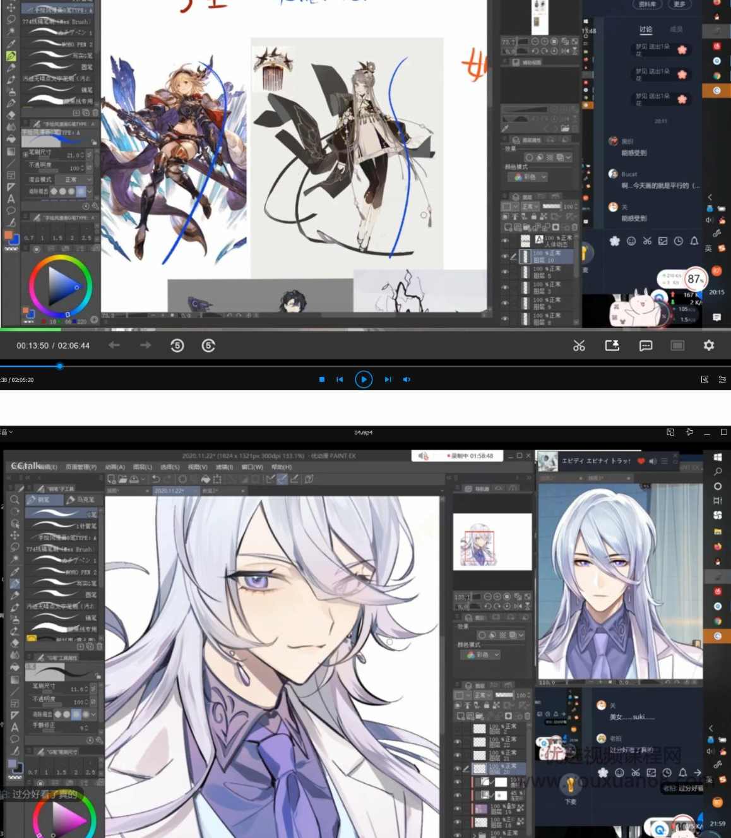Image resolution: width=731 pixels, height=838 pixels.
Task: Open the 图层(L) menu
Action: (x=143, y=467)
